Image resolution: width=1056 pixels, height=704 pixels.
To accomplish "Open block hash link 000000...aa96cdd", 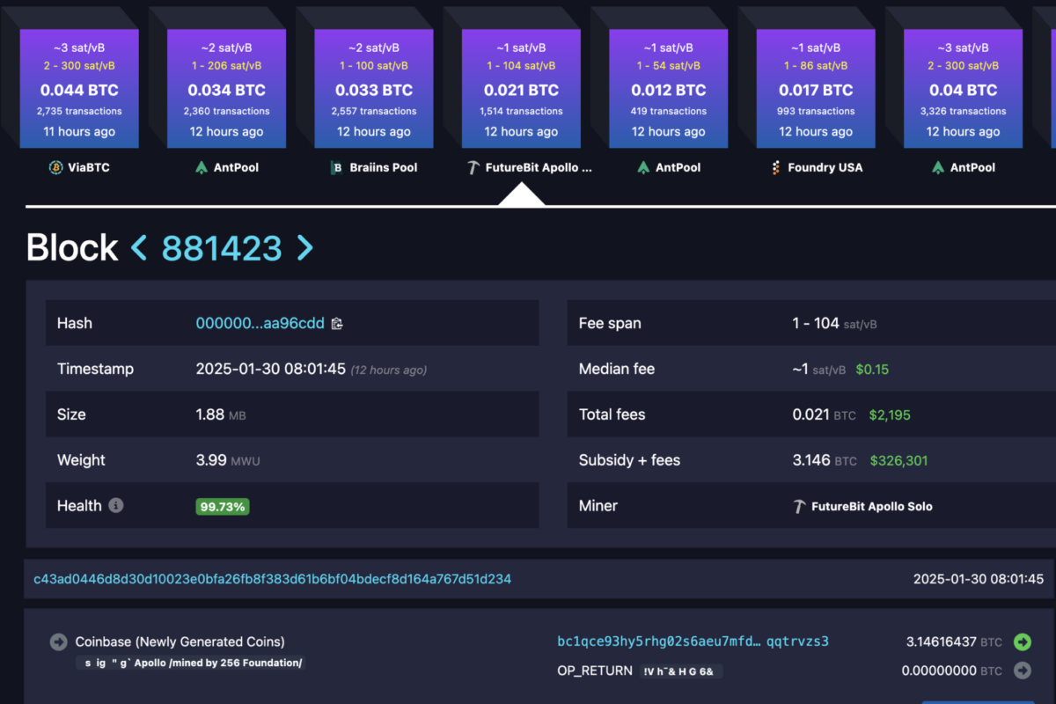I will [261, 323].
